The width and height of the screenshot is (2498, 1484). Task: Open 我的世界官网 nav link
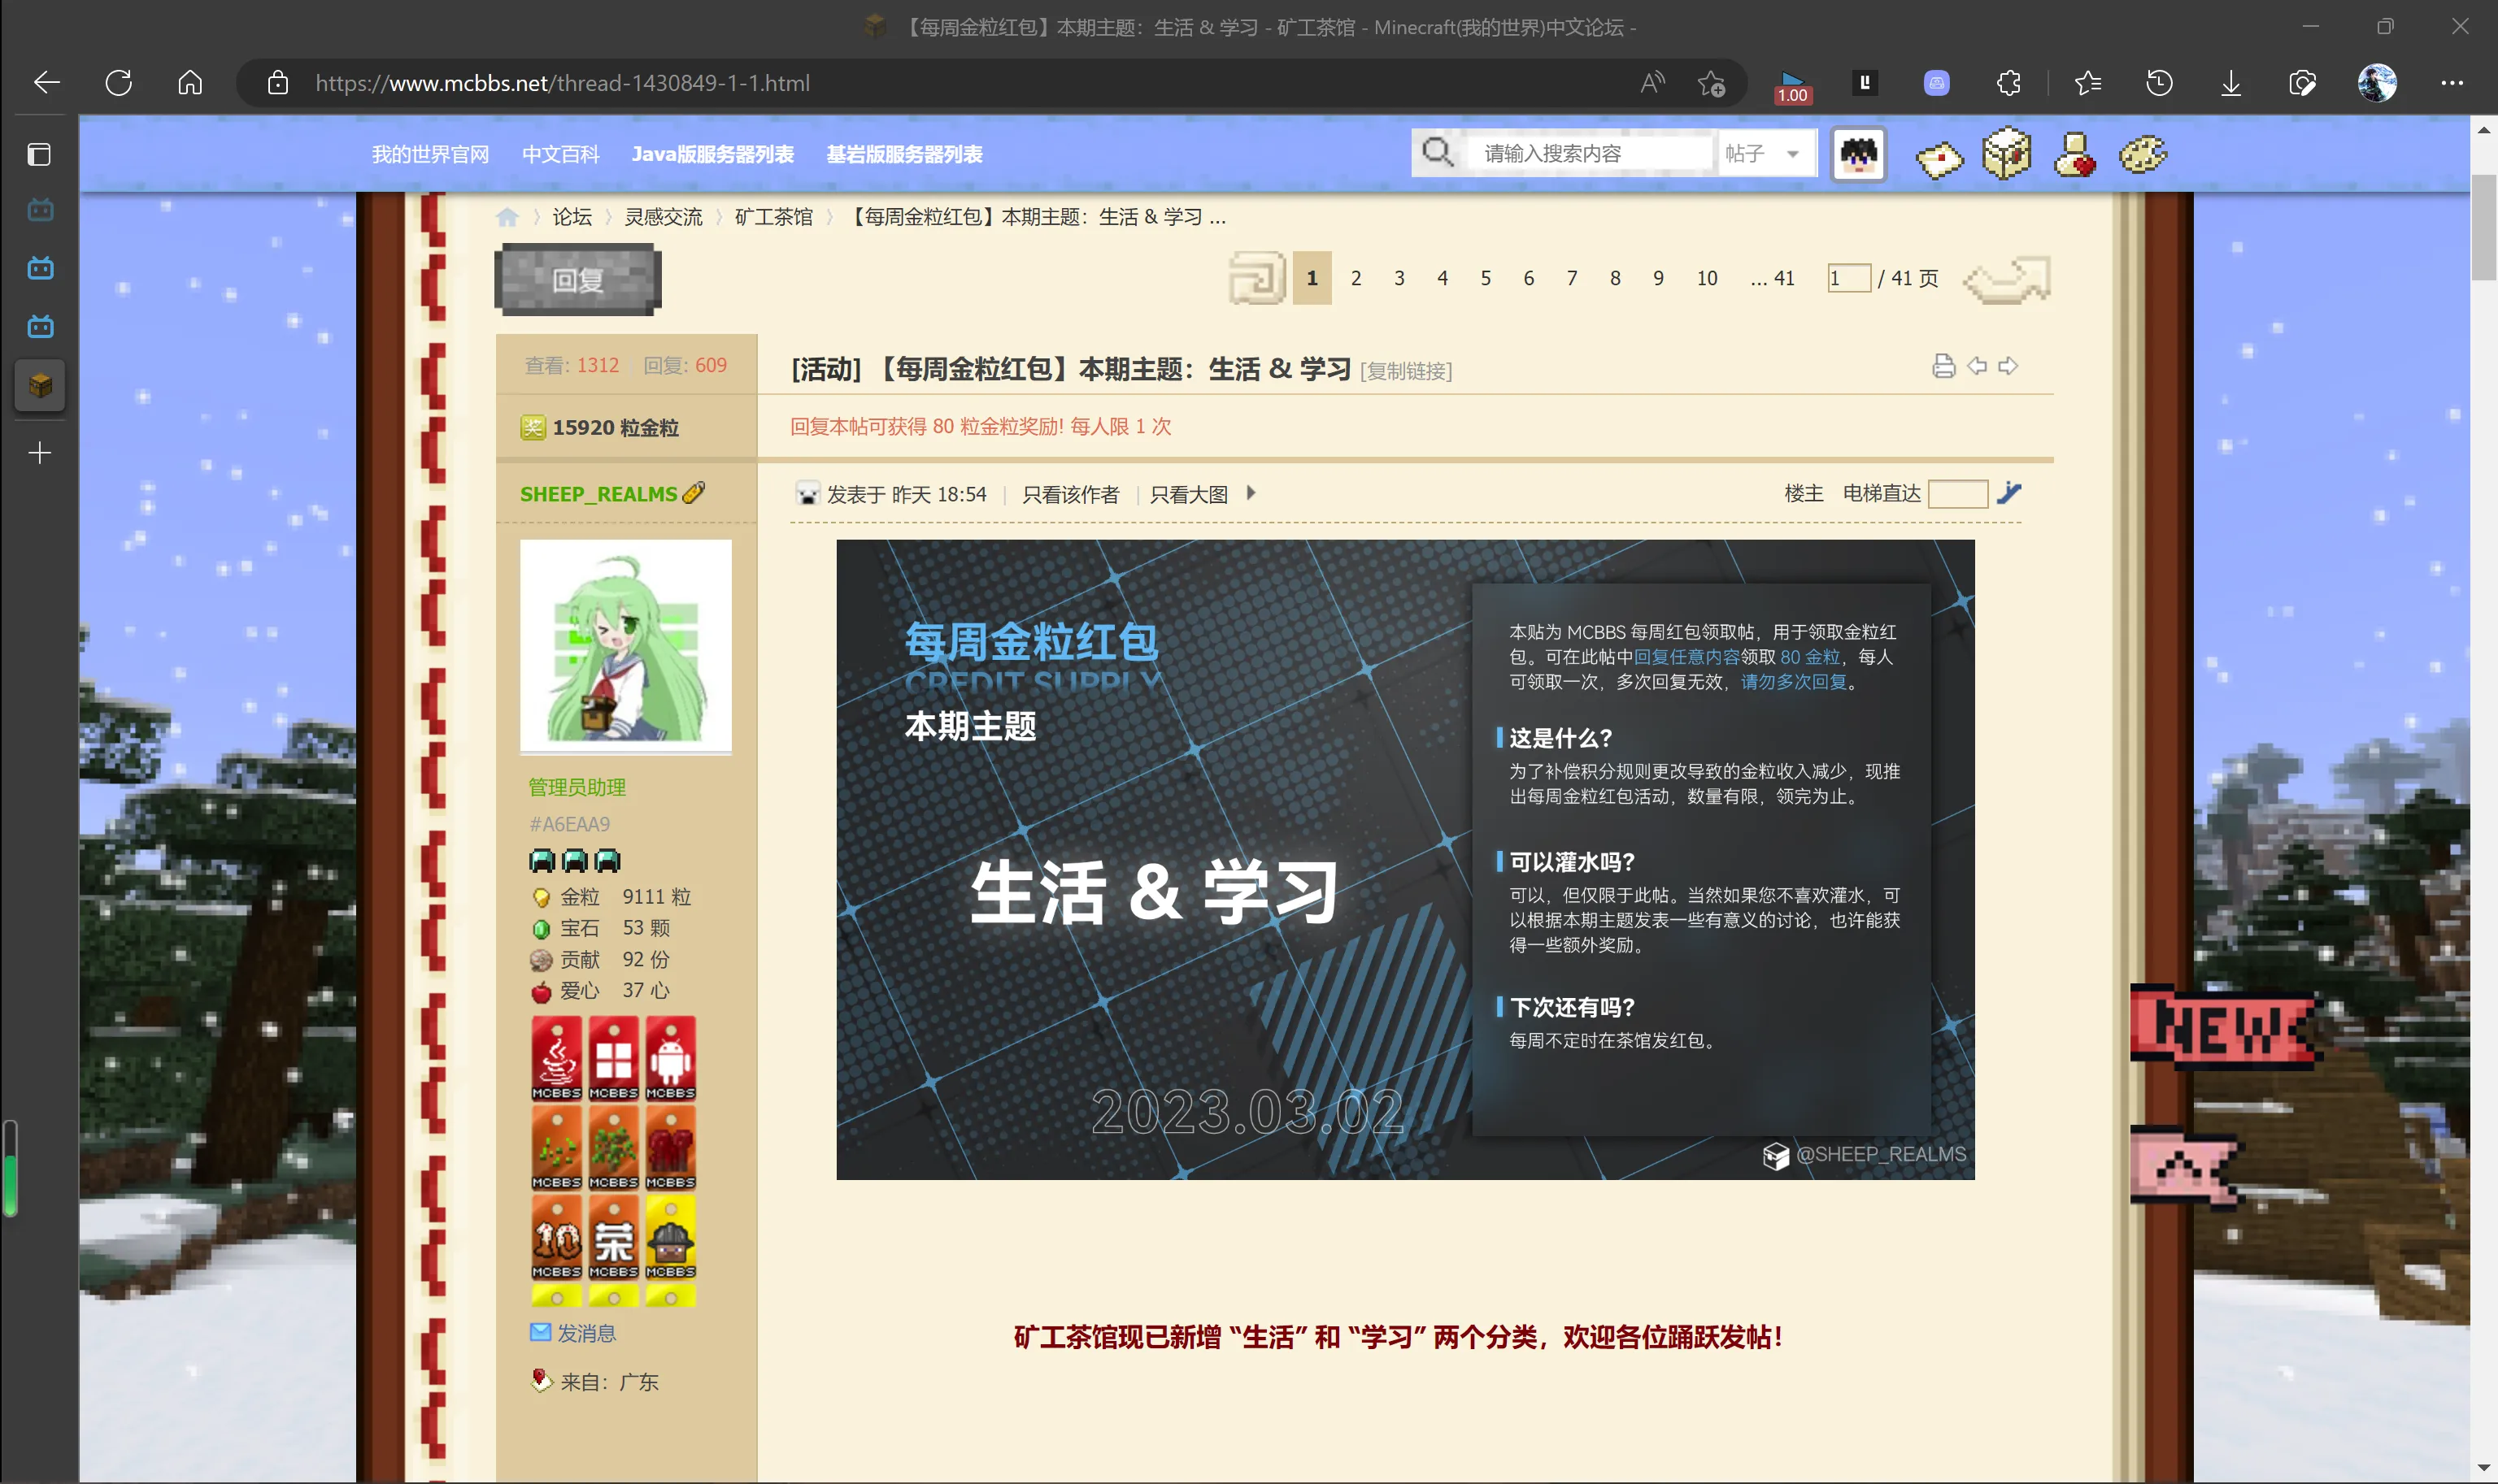[x=430, y=154]
